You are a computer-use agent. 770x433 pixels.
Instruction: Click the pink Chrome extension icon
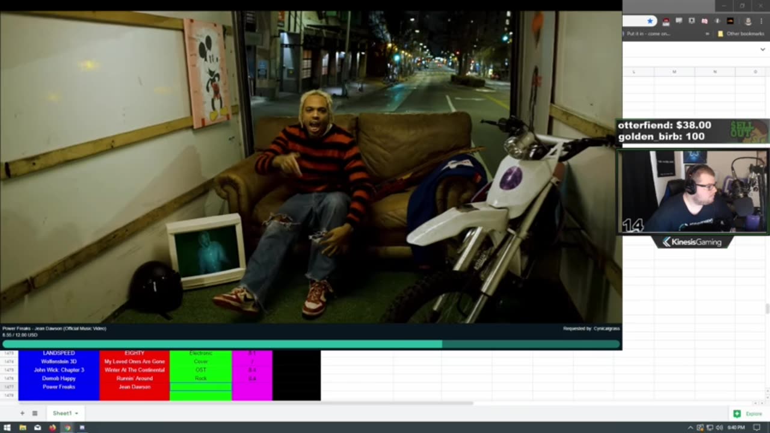click(x=704, y=21)
